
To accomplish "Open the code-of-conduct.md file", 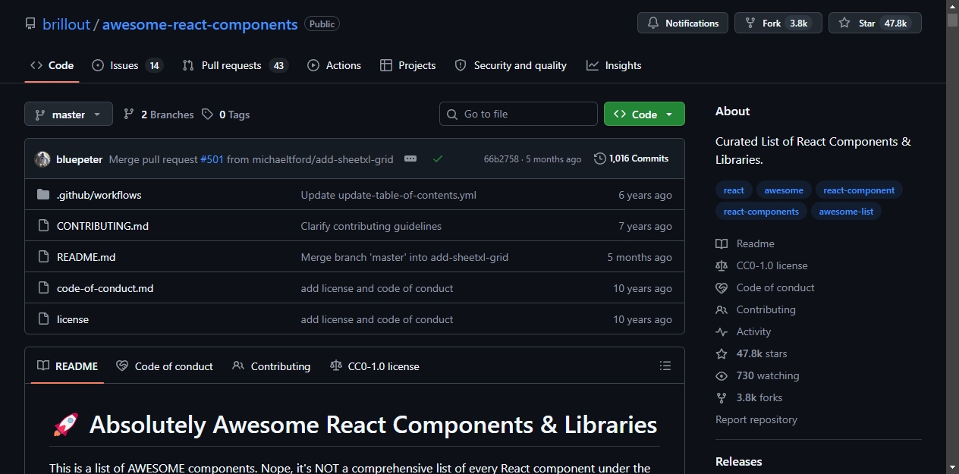I will click(105, 288).
